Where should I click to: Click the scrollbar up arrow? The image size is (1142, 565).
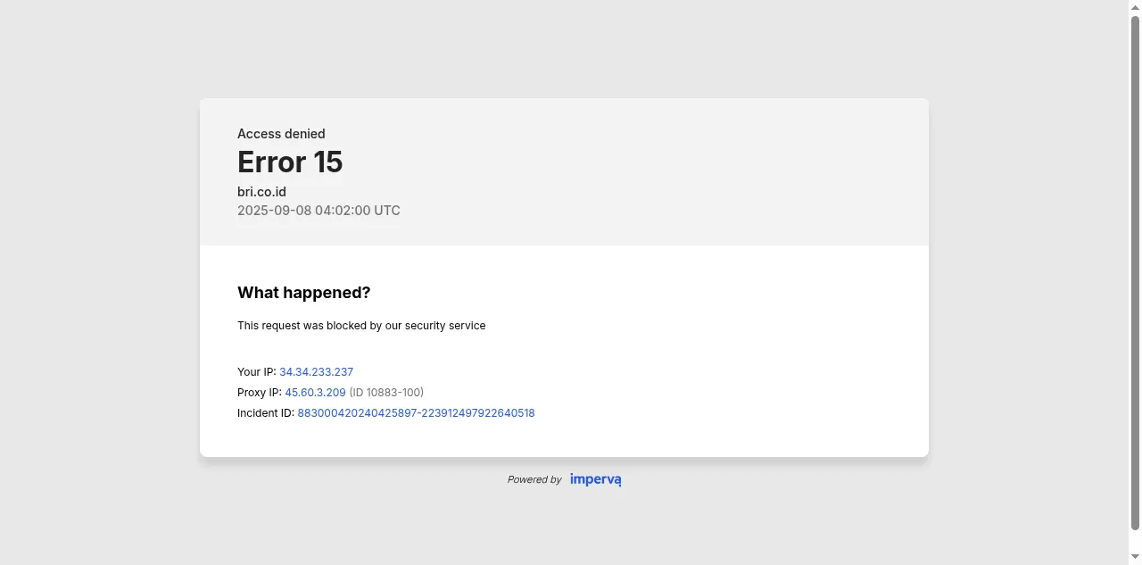[1135, 7]
